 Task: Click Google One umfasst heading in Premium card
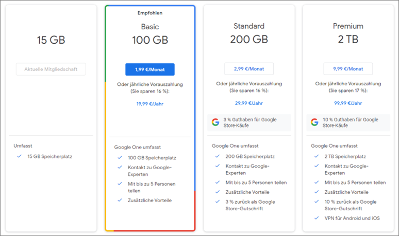(334, 146)
